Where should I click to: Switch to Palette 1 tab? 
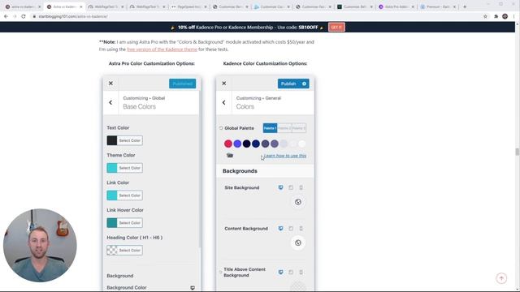[x=270, y=128]
